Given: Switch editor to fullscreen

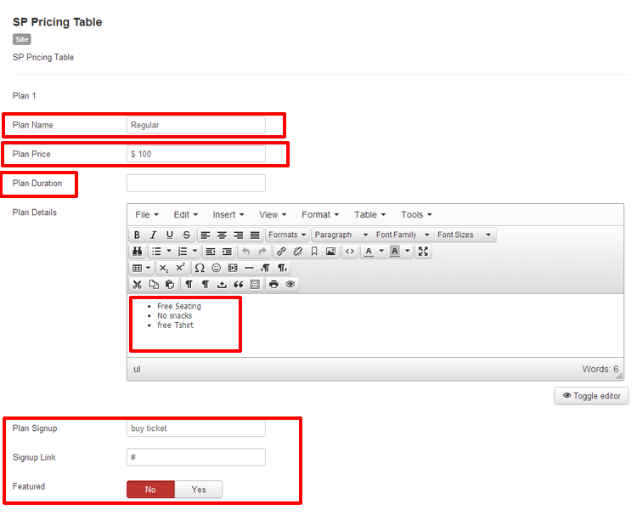Looking at the screenshot, I should coord(423,252).
